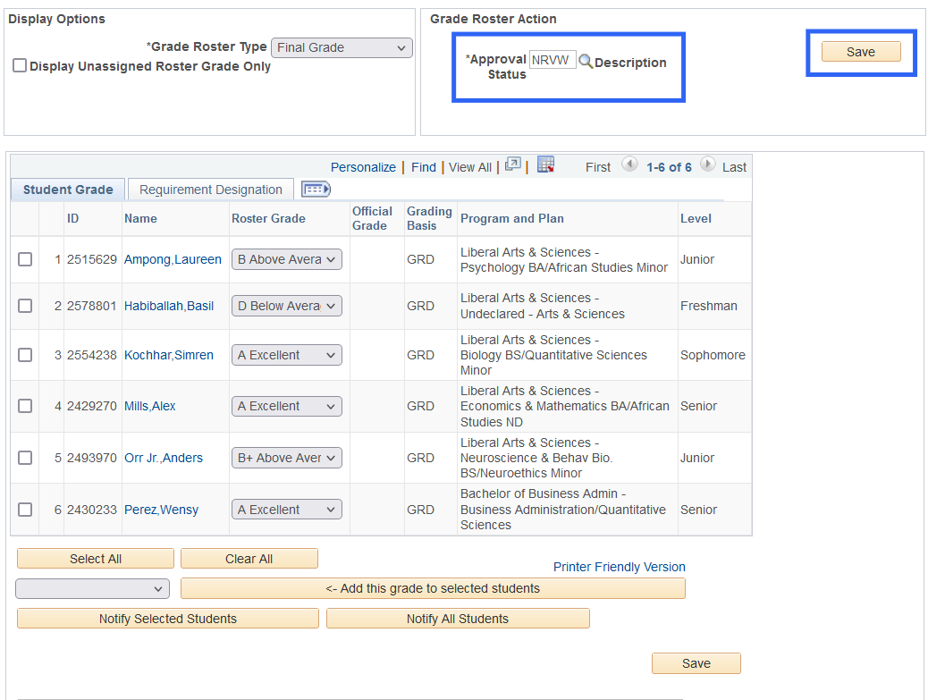Image resolution: width=928 pixels, height=700 pixels.
Task: Select the checkbox for Ampong, Laureen
Action: (x=25, y=259)
